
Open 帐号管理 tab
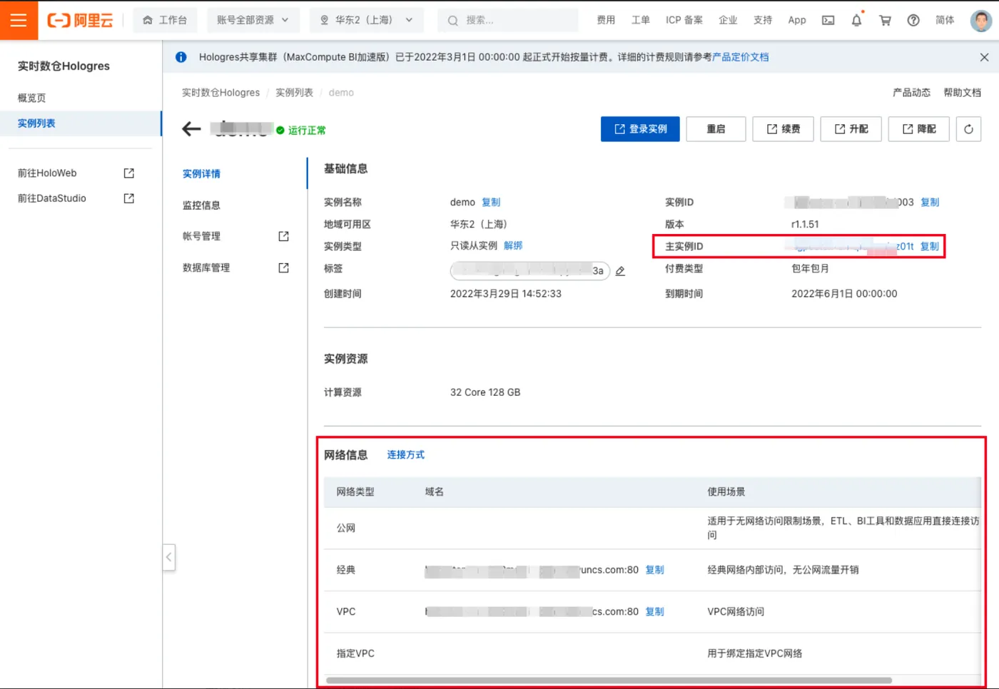pyautogui.click(x=201, y=236)
